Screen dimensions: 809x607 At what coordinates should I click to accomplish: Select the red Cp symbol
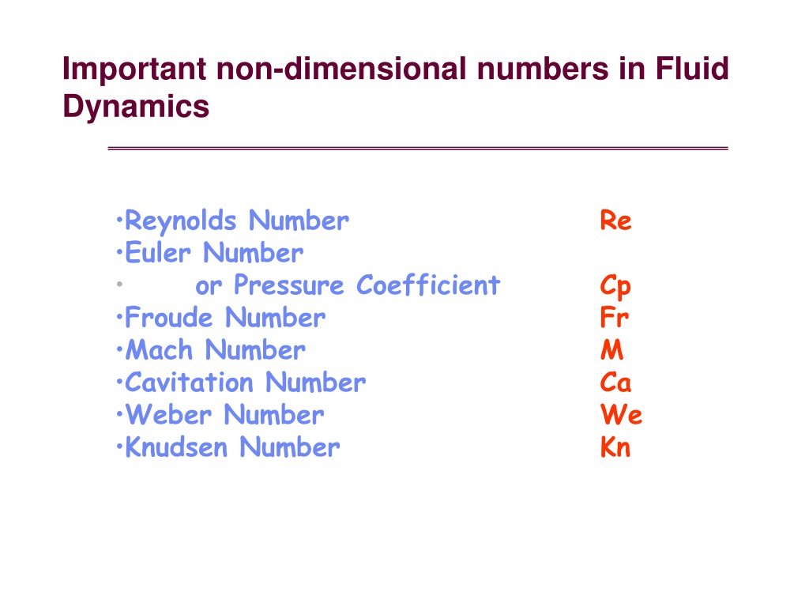(x=615, y=287)
